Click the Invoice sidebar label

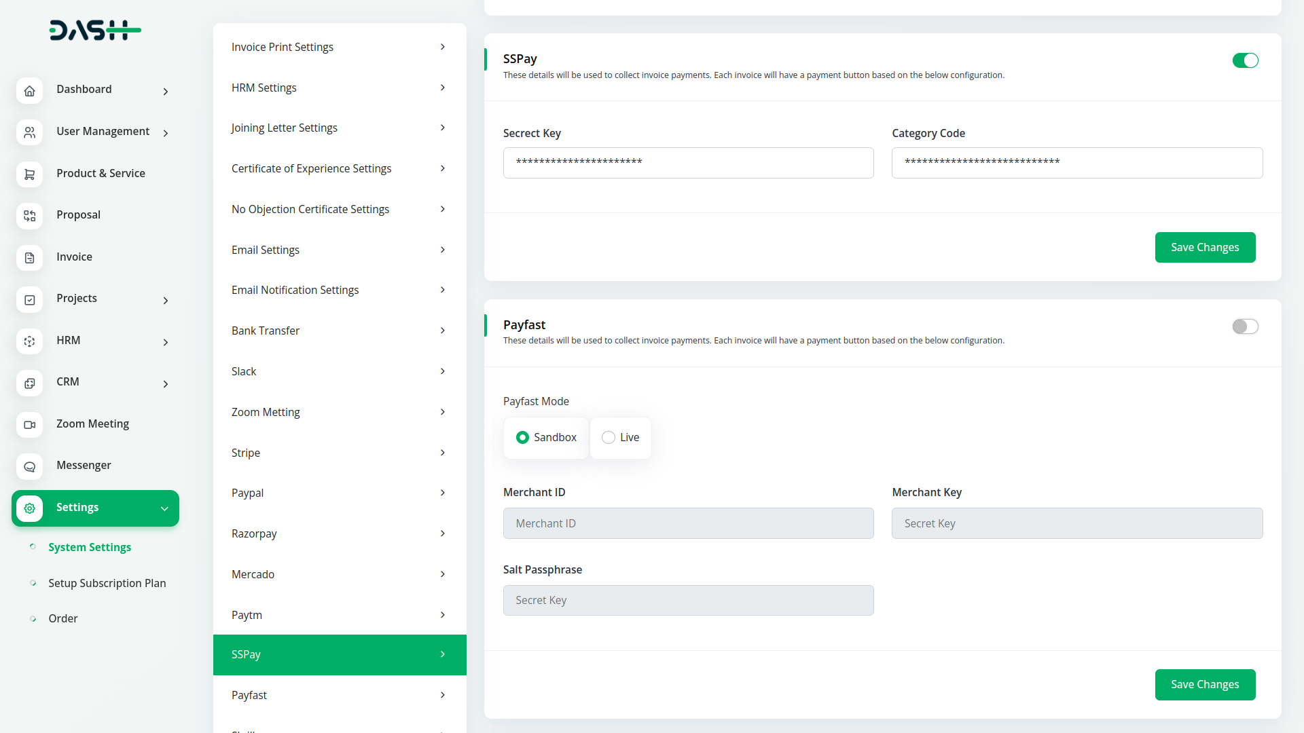click(75, 257)
